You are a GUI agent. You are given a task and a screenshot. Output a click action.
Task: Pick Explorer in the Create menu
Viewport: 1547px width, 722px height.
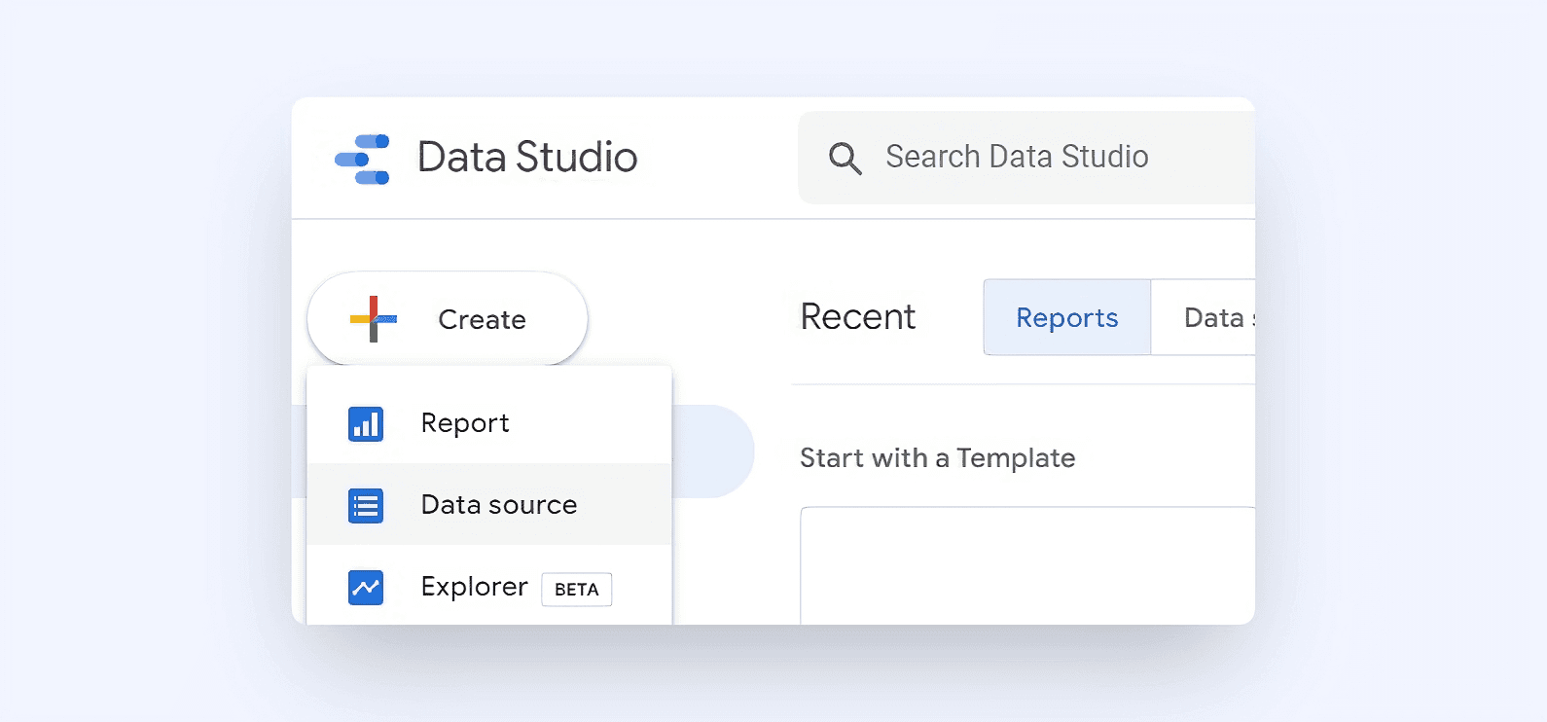[x=489, y=586]
